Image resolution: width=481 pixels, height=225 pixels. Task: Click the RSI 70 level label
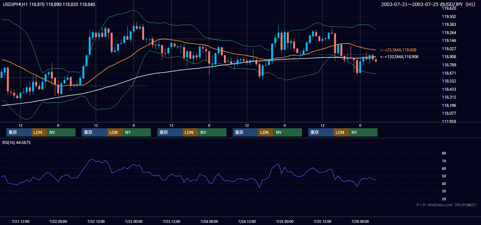pyautogui.click(x=444, y=161)
